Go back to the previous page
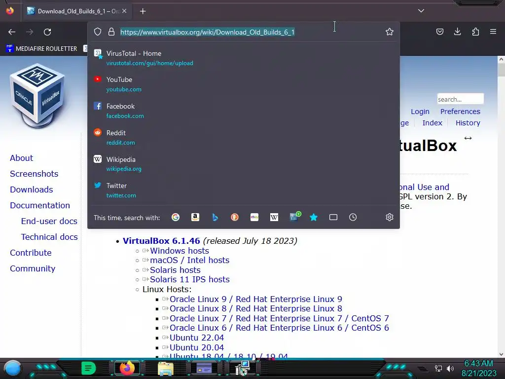Viewport: 505px width, 379px height. click(12, 32)
